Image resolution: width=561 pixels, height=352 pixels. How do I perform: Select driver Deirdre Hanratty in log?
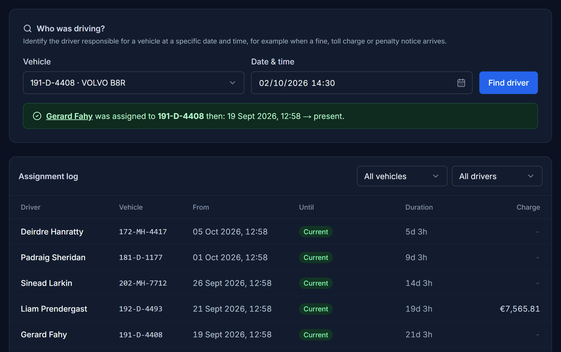pos(52,232)
